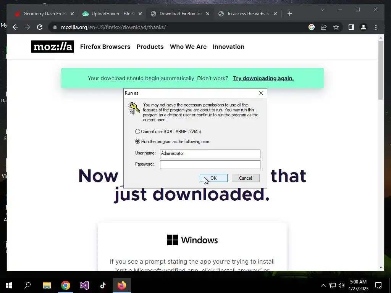Image resolution: width=391 pixels, height=293 pixels.
Task: Launch Visual Studio from the taskbar
Action: pyautogui.click(x=84, y=285)
